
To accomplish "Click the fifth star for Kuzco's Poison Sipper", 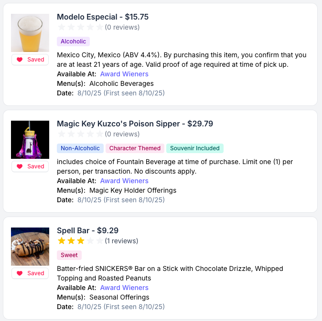I will 99,134.
